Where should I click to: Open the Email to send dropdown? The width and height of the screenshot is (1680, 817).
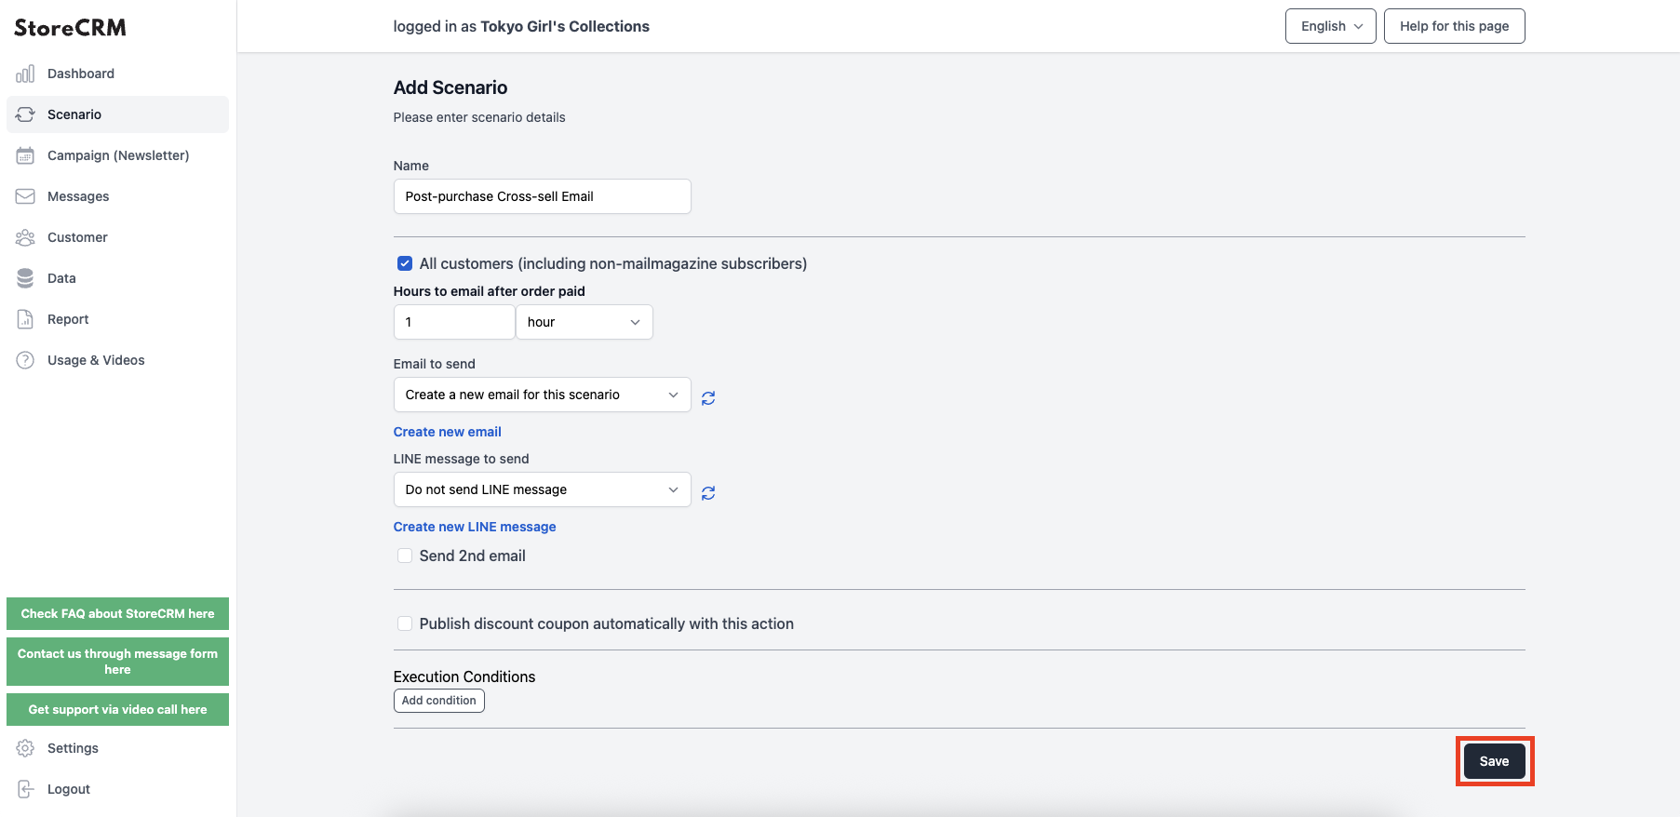[543, 395]
